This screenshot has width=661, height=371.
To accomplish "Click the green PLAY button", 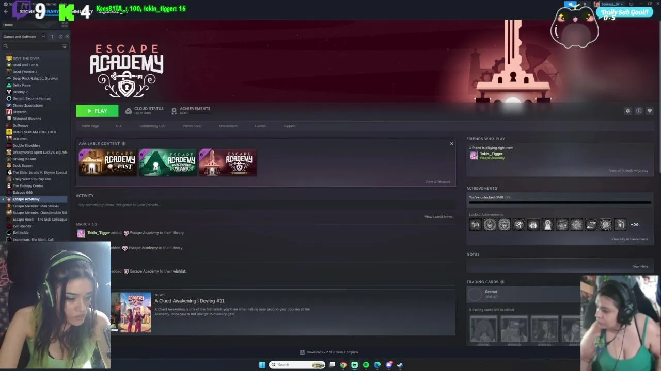I will 97,111.
